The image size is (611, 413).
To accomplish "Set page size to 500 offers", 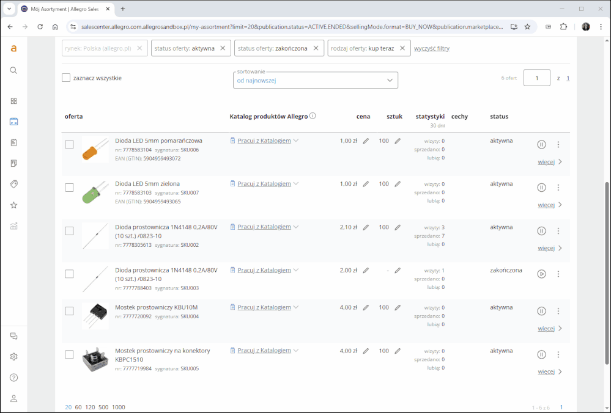I will 103,407.
